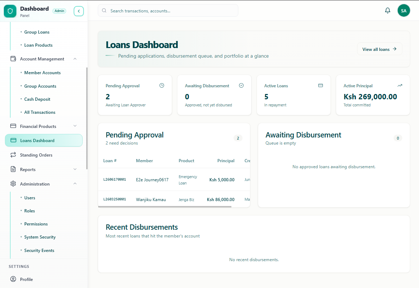Viewport: 419px width, 288px height.
Task: Click the Product column header
Action: pos(186,160)
